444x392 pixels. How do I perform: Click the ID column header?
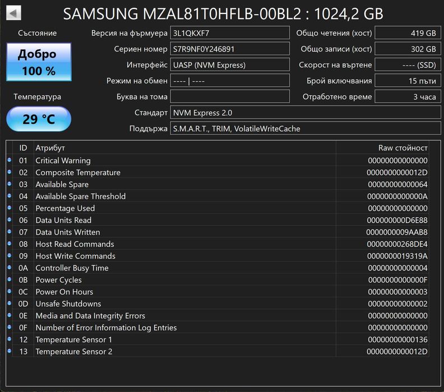23,148
